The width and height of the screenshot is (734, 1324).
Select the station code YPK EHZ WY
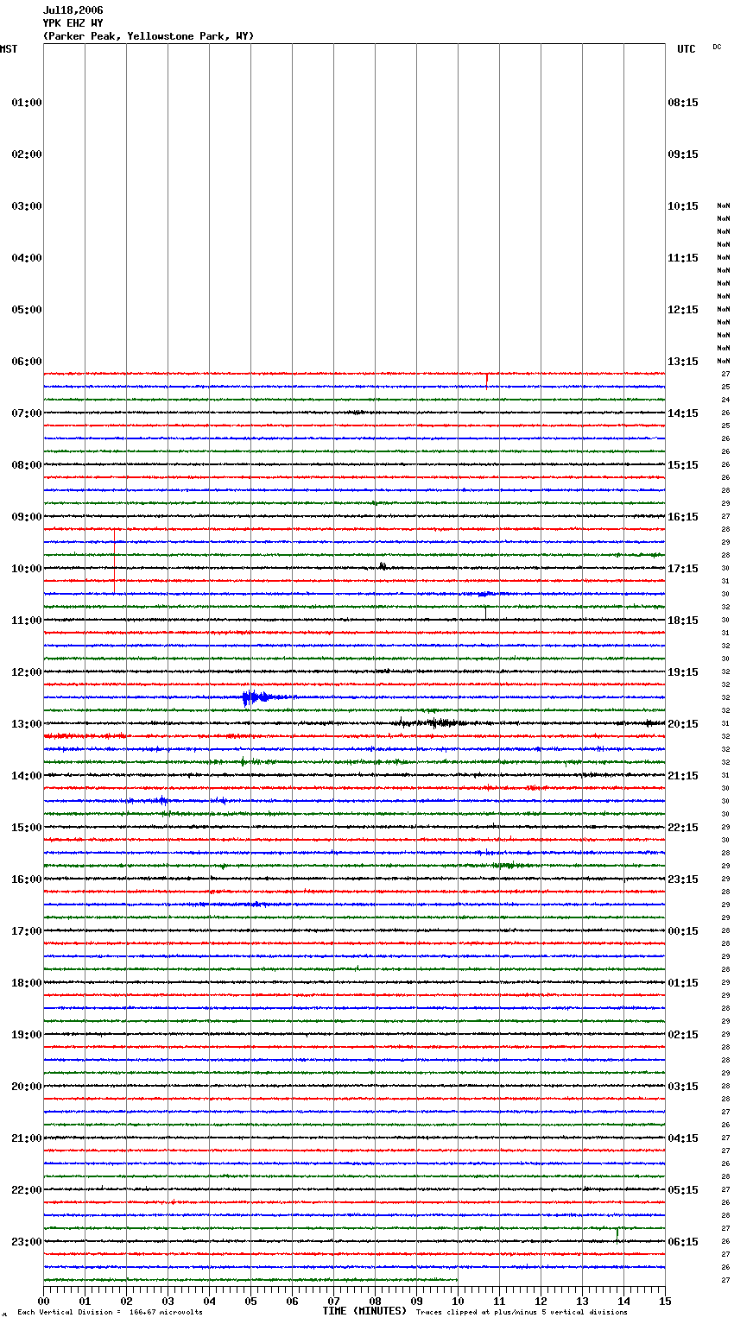click(x=73, y=23)
